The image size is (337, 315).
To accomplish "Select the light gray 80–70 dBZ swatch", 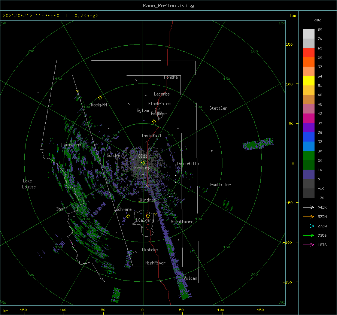I will pos(309,34).
